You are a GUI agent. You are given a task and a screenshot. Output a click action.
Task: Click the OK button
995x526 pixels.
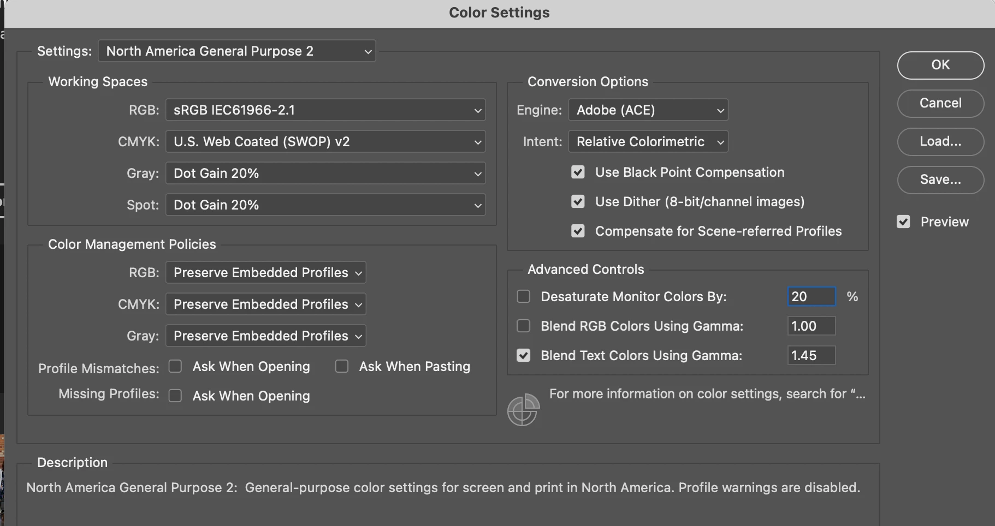coord(940,65)
